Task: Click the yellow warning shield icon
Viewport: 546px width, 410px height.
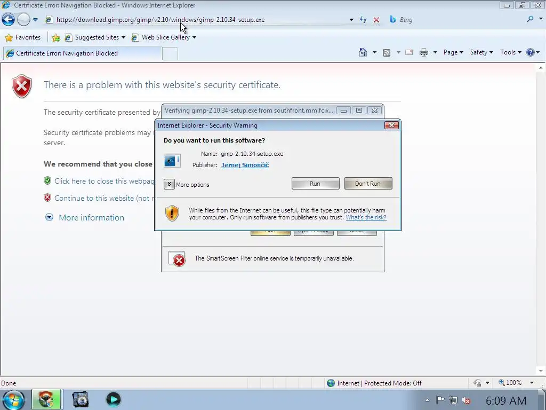Action: coord(172,214)
